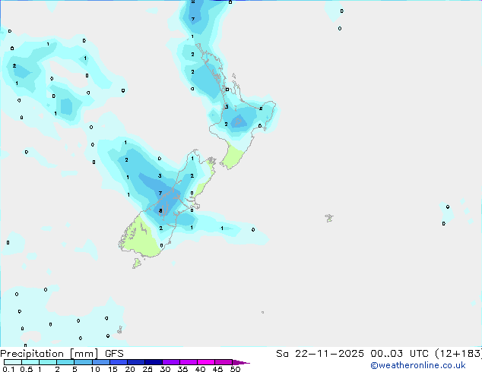This screenshot has width=482, height=372.
Task: Click legend scale label '0.1'
Action: click(x=8, y=369)
